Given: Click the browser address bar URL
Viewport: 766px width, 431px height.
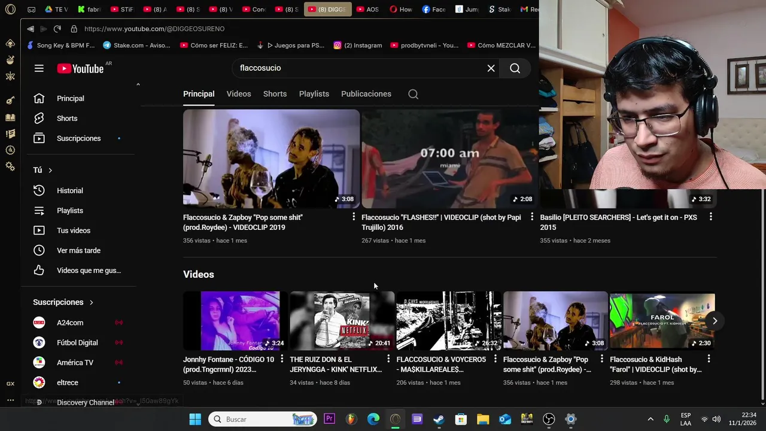Looking at the screenshot, I should click(154, 29).
